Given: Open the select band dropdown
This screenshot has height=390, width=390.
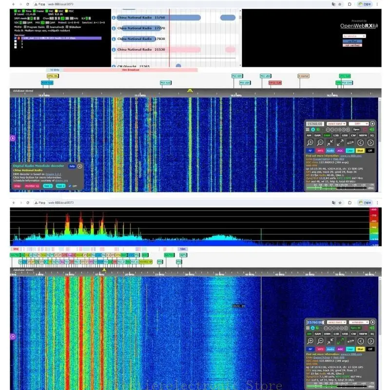Looking at the screenshot, I should tap(337, 123).
